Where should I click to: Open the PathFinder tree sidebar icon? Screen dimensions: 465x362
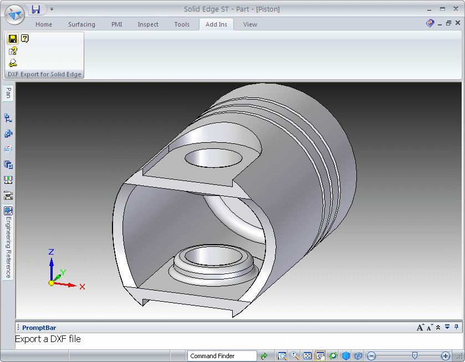(x=8, y=118)
